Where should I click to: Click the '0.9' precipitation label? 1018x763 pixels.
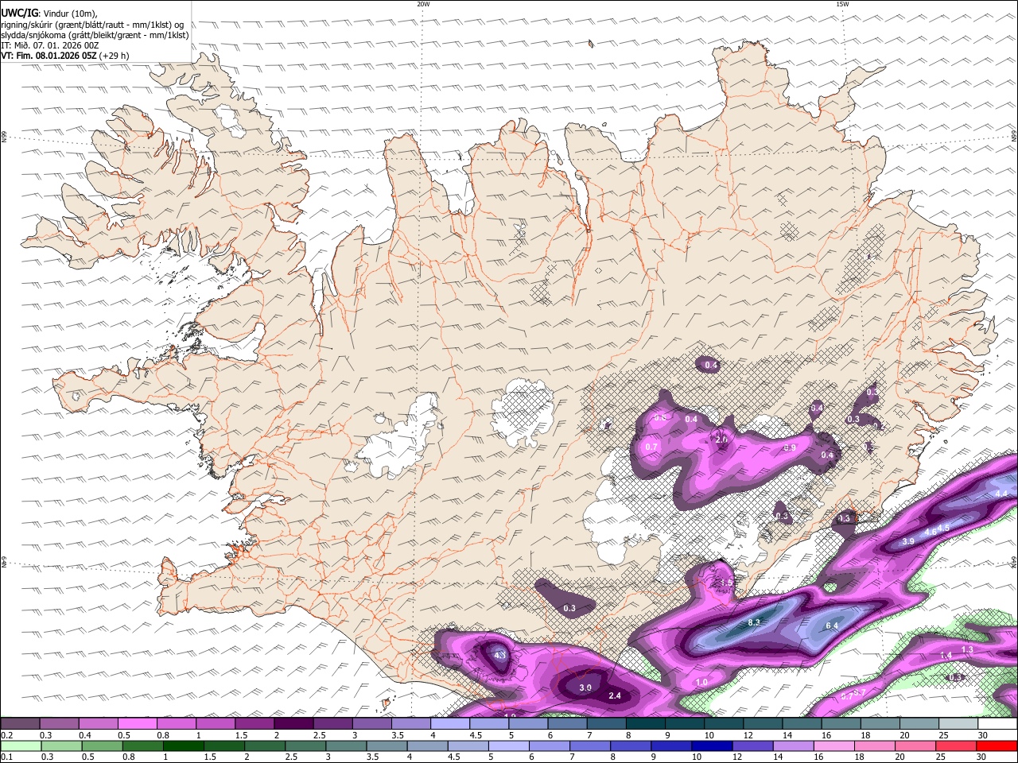tap(790, 448)
